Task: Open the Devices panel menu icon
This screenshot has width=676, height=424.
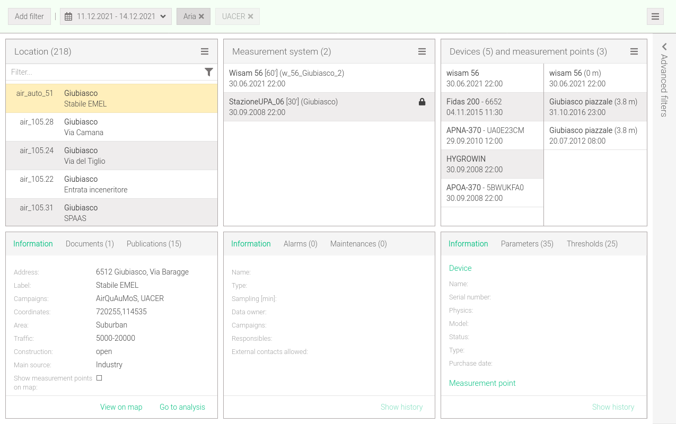Action: pyautogui.click(x=634, y=51)
